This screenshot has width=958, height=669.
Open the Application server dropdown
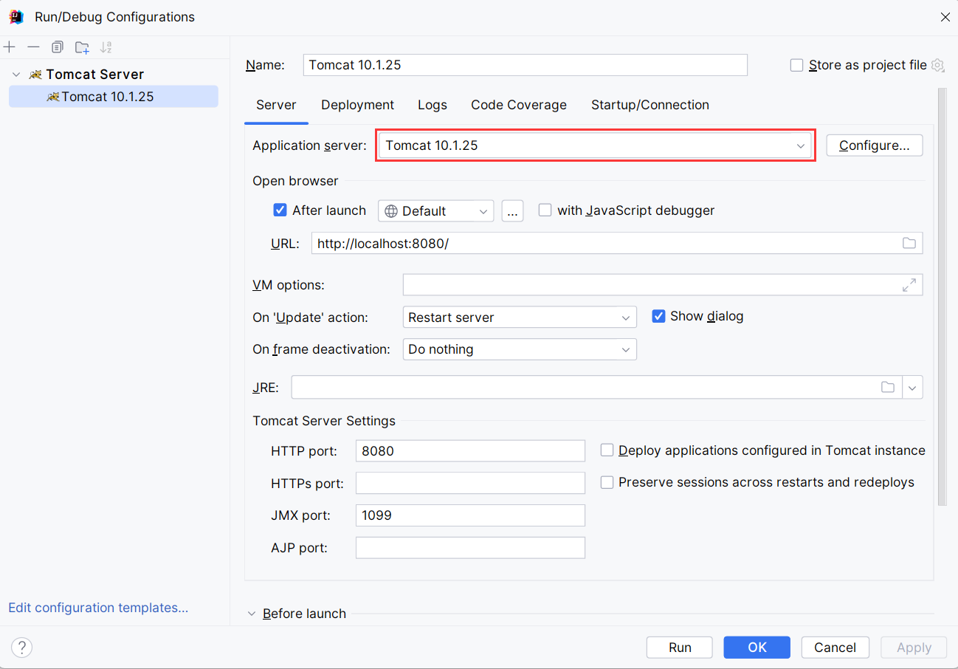point(595,145)
